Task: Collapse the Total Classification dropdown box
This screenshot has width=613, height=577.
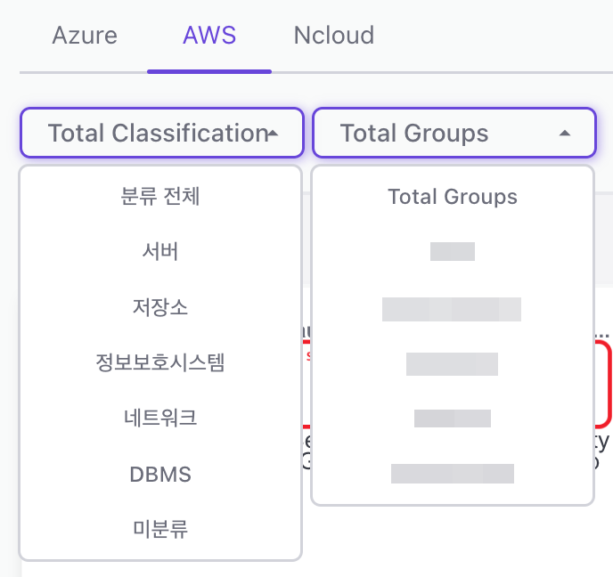Action: click(151, 134)
